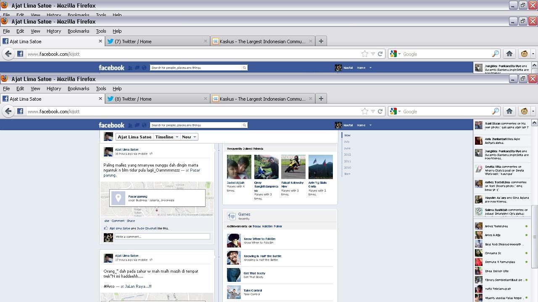Go back in the middle Firefox window

pos(8,54)
